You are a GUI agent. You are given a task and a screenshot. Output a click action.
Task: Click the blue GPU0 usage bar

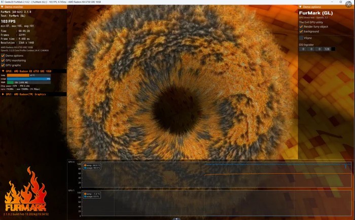coord(29,79)
